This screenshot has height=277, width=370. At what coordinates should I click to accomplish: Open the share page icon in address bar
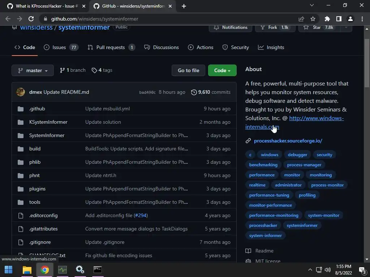pos(301,19)
